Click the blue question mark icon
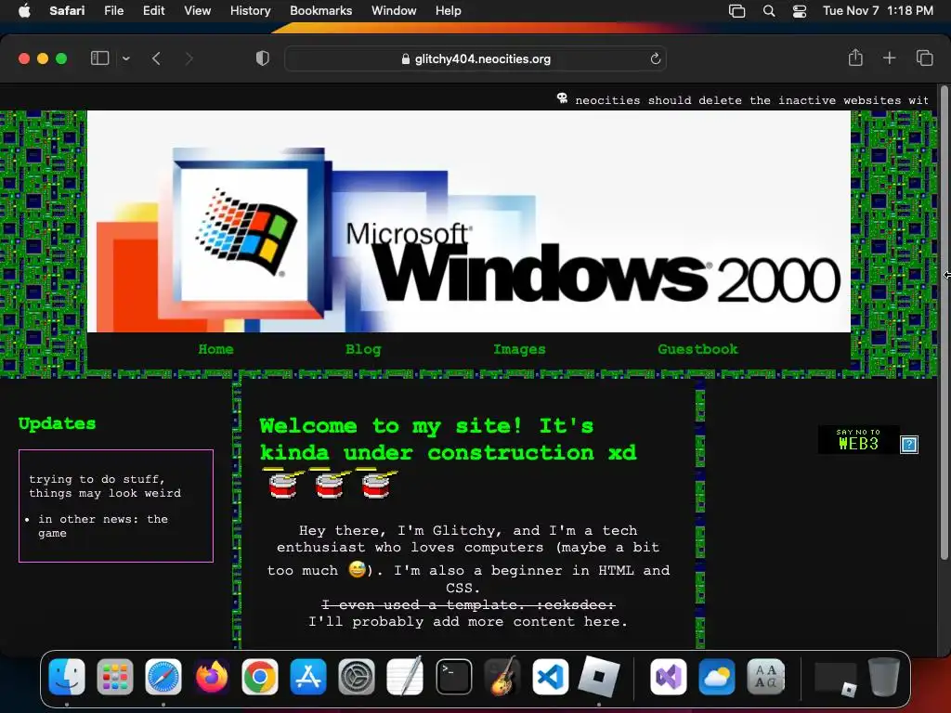 pyautogui.click(x=908, y=445)
